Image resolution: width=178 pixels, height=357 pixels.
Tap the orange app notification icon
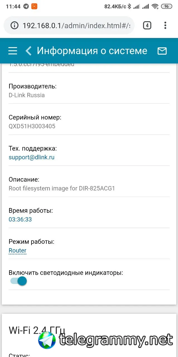34,6
